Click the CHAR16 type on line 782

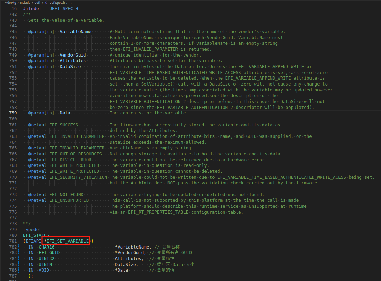46,247
